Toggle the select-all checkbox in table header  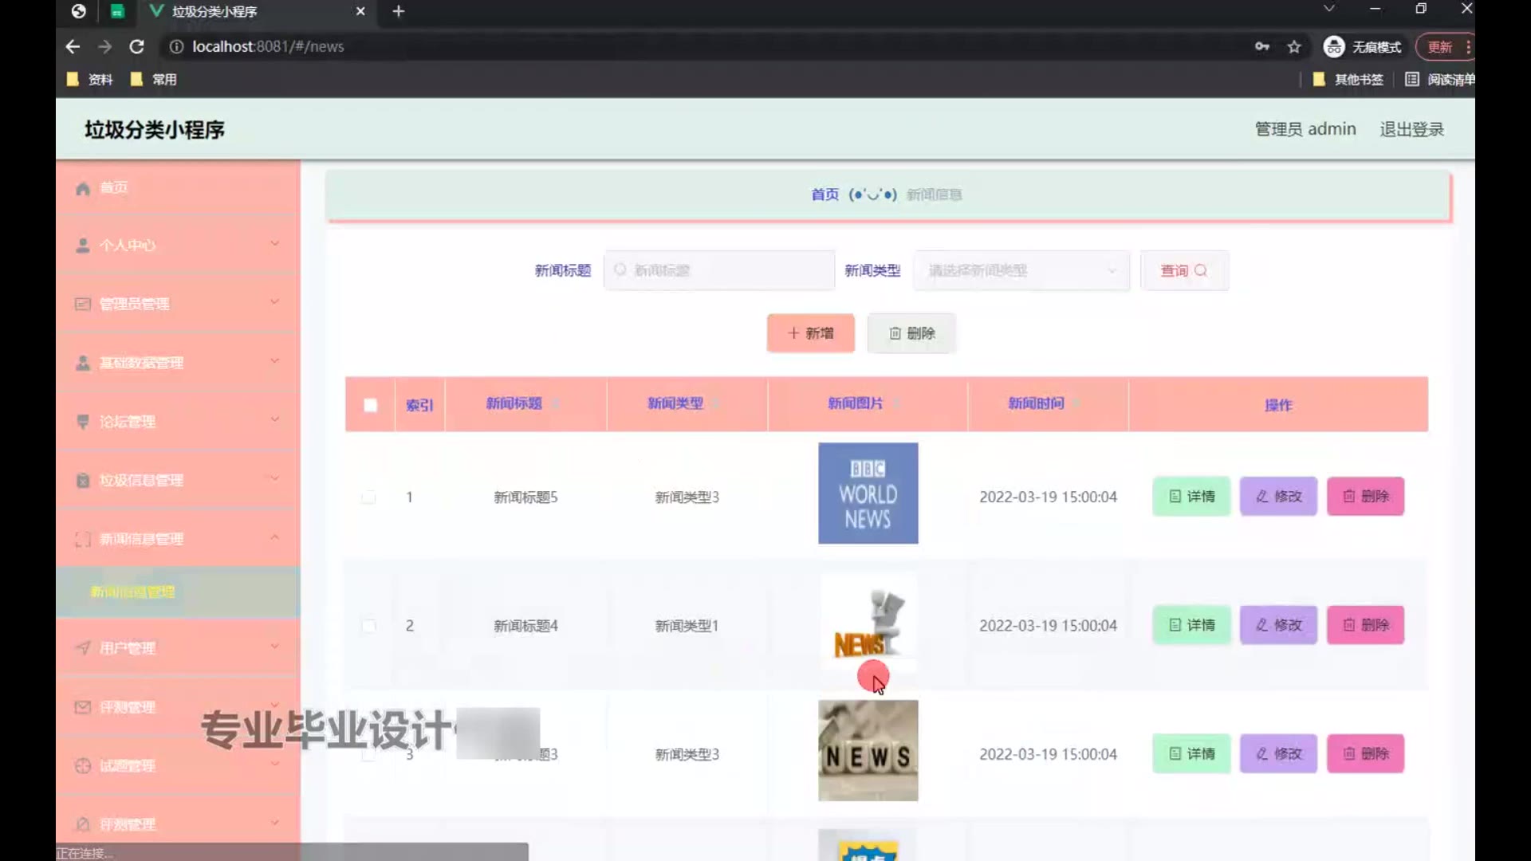[370, 405]
